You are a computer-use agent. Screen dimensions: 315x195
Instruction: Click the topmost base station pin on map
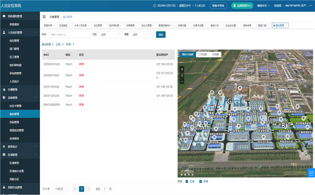tap(240, 88)
